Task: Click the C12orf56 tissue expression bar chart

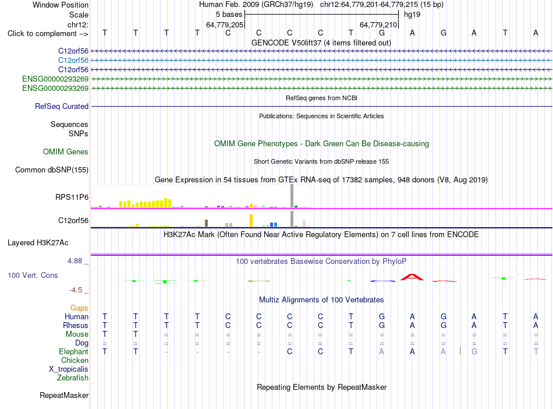Action: coord(201,219)
